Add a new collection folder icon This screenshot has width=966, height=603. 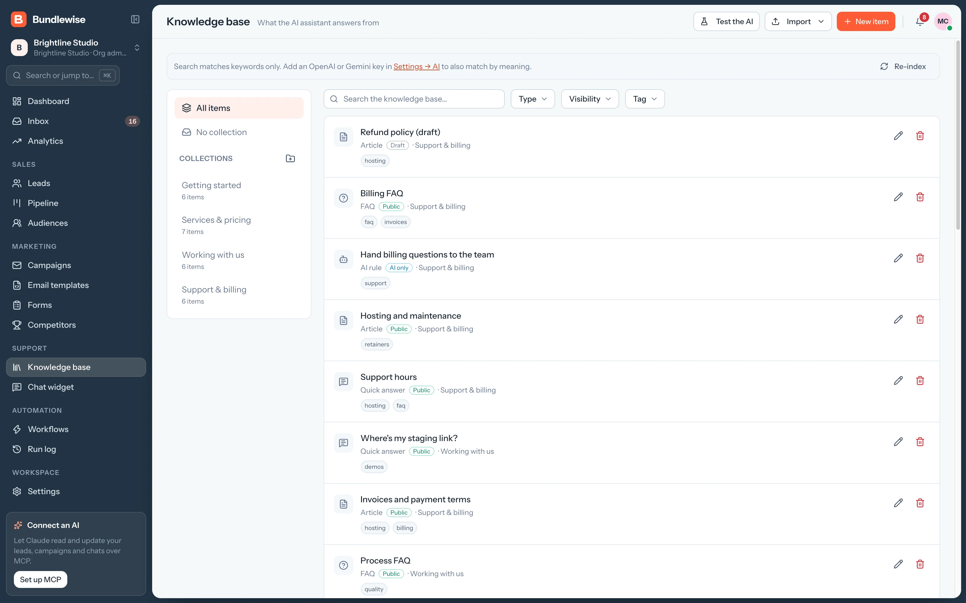pyautogui.click(x=290, y=158)
